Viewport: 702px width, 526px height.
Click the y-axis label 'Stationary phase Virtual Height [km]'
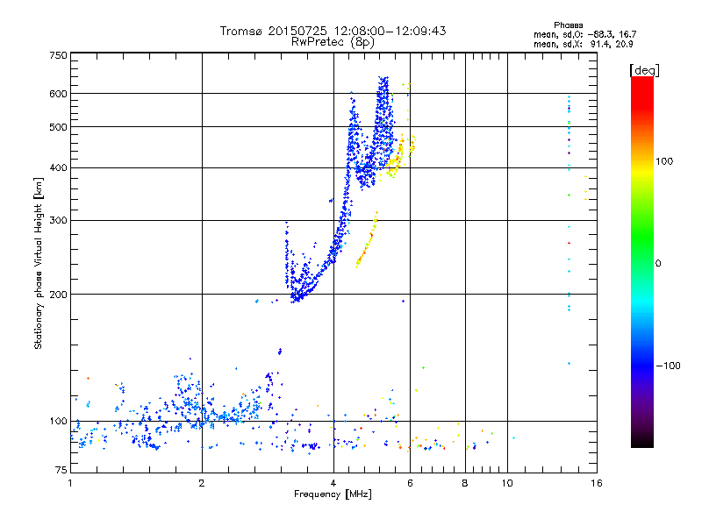point(38,263)
